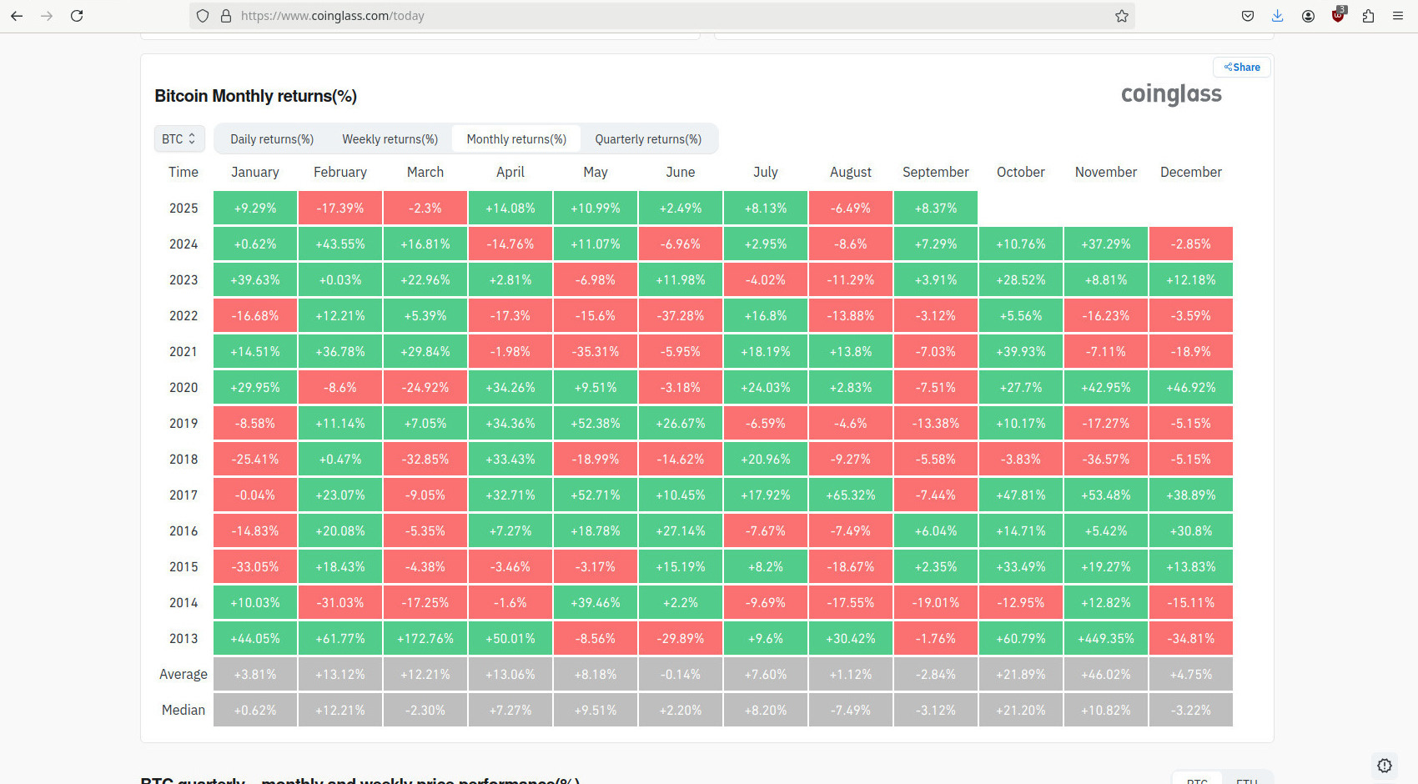Click 2025 January cell +9.29%
Image resolution: width=1418 pixels, height=784 pixels.
click(x=255, y=209)
